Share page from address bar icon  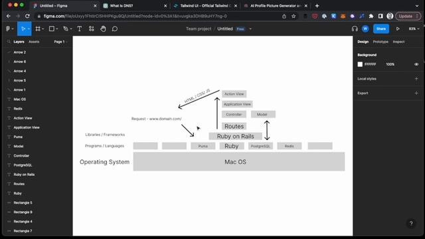(284, 16)
